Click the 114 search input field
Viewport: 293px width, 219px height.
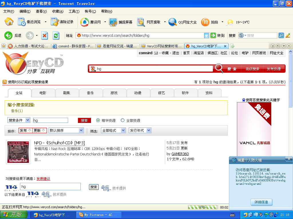(x=50, y=186)
